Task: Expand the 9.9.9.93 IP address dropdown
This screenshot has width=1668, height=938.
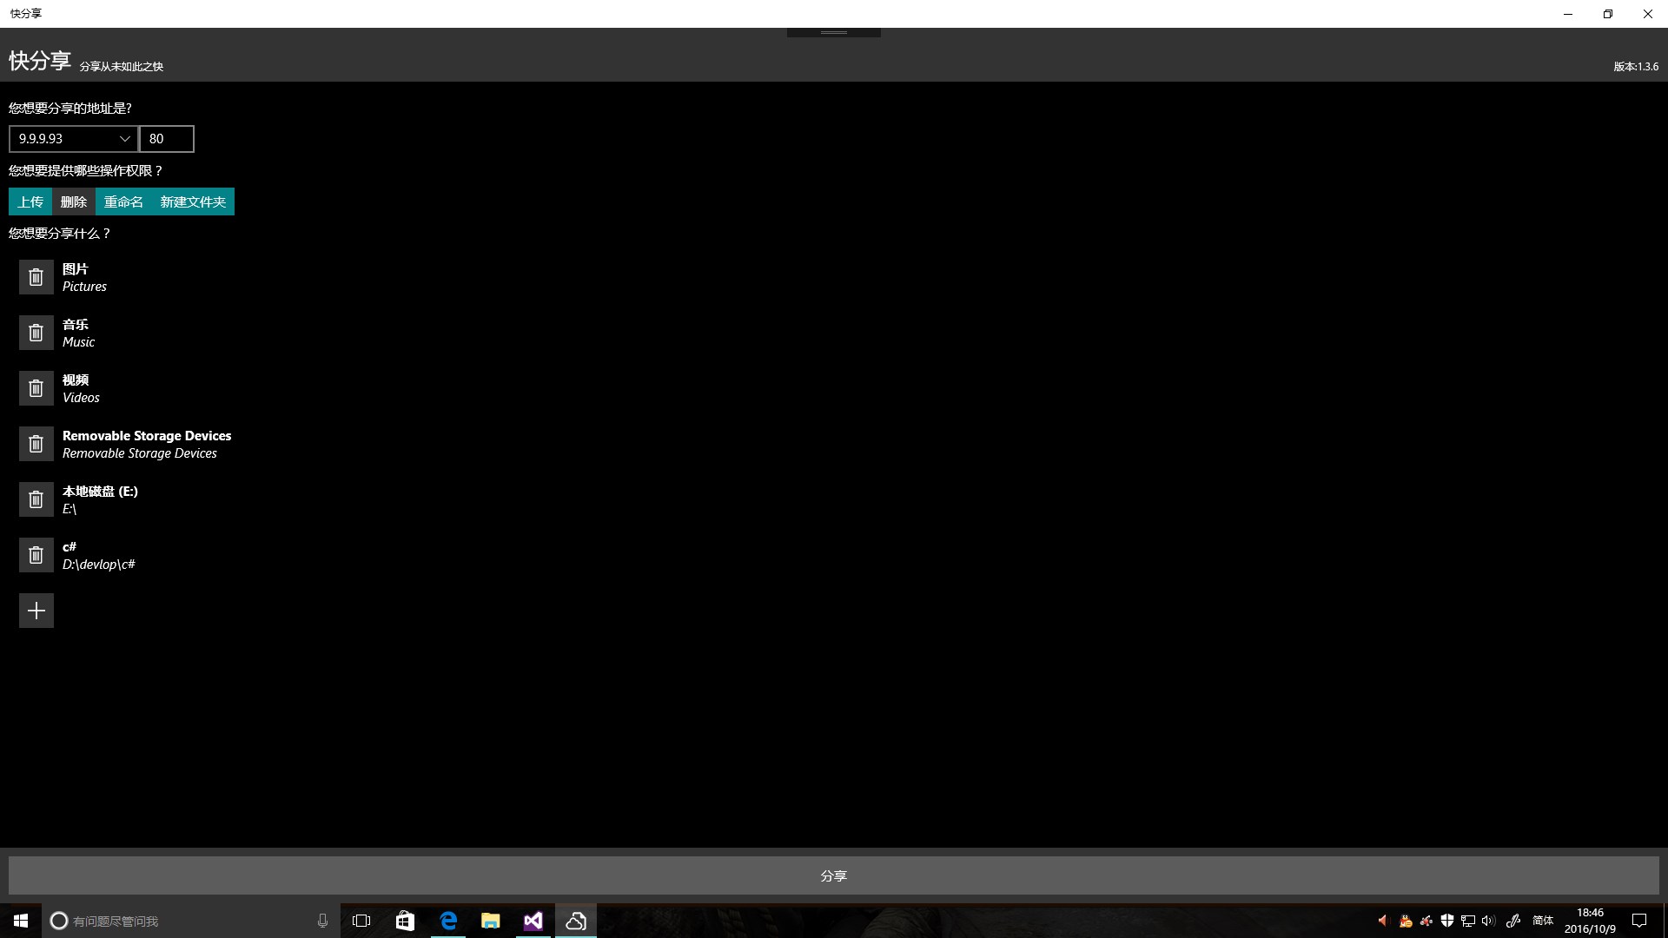Action: (x=73, y=139)
